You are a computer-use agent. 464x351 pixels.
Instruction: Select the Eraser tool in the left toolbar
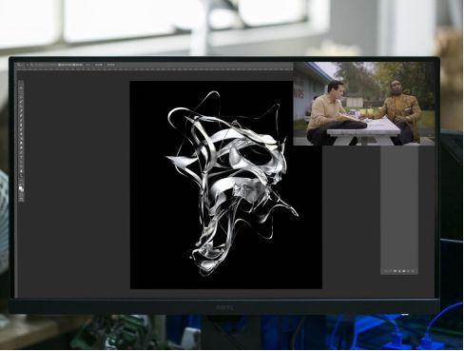click(21, 133)
